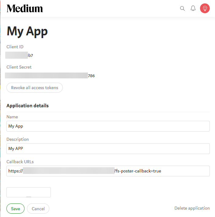This screenshot has height=217, width=215.
Task: Open search with the magnifier icon
Action: pos(182,8)
